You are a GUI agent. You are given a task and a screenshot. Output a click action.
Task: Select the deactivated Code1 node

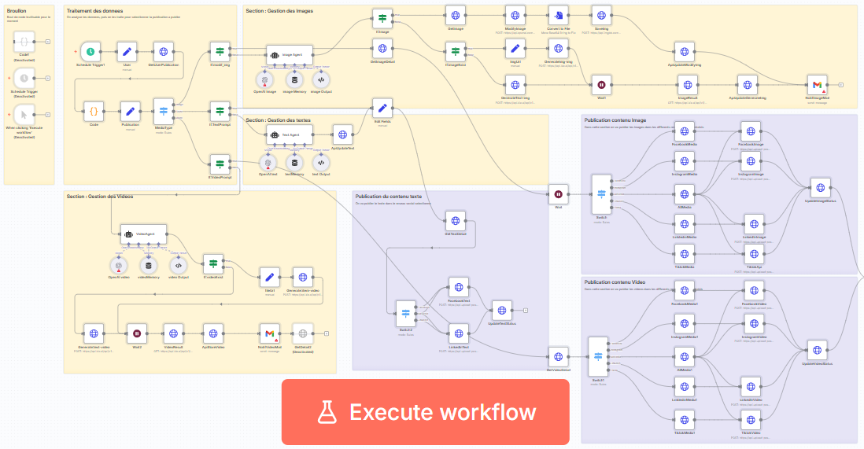(x=24, y=40)
